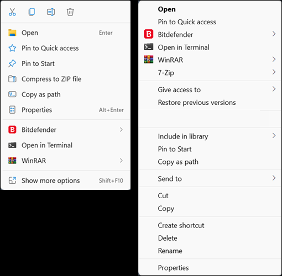This screenshot has width=282, height=276.
Task: Expand WinRAR submenu in the left menu
Action: coord(121,161)
